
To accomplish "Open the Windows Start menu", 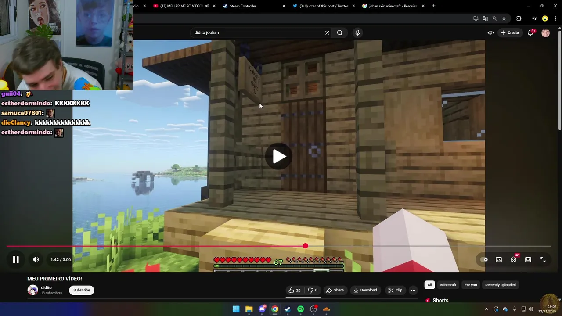I will coord(236,309).
